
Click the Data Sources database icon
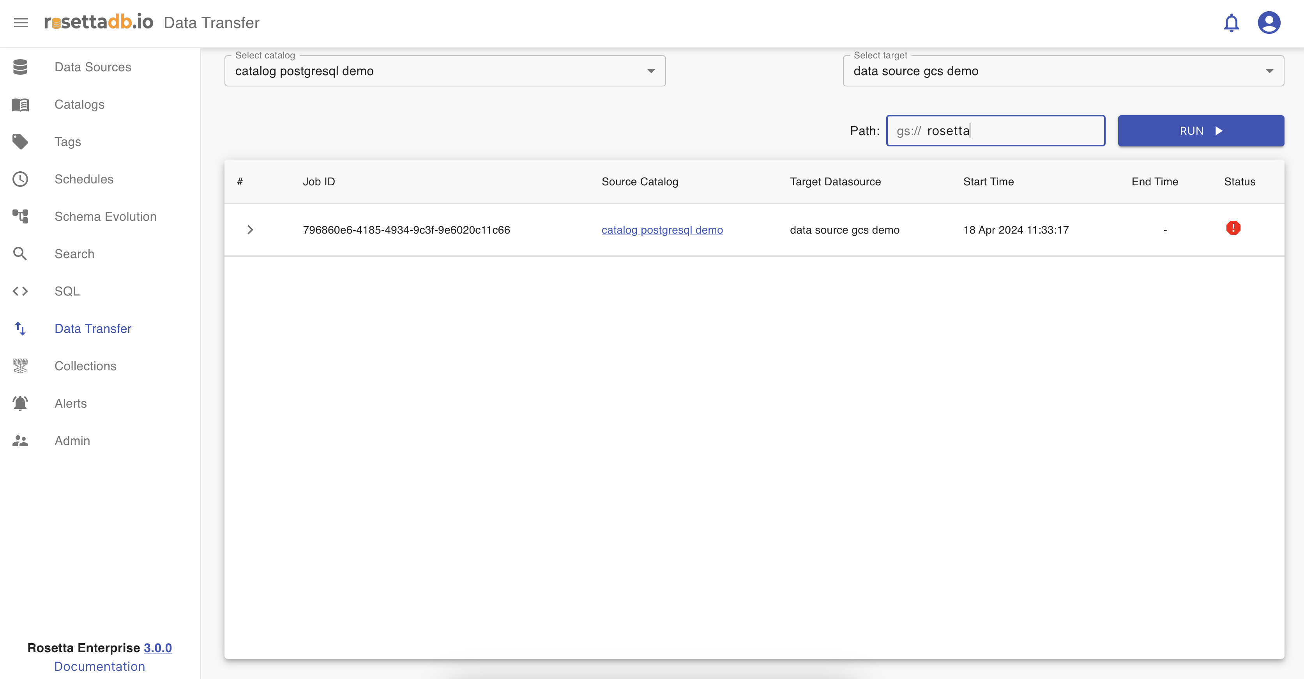(20, 67)
